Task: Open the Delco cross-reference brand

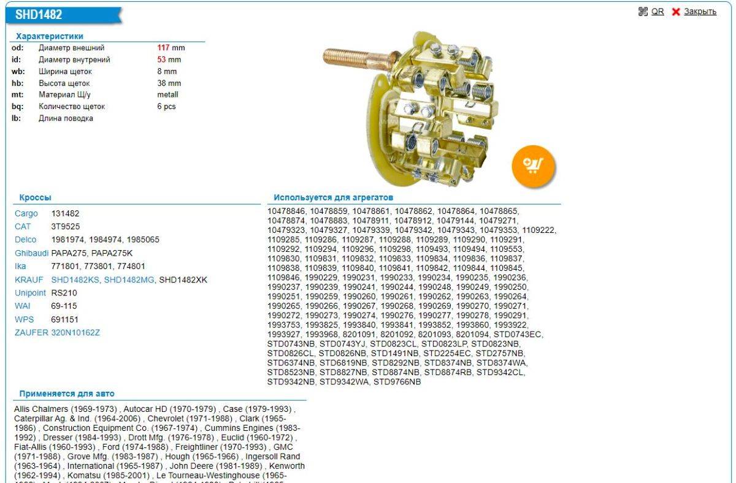Action: (x=26, y=240)
